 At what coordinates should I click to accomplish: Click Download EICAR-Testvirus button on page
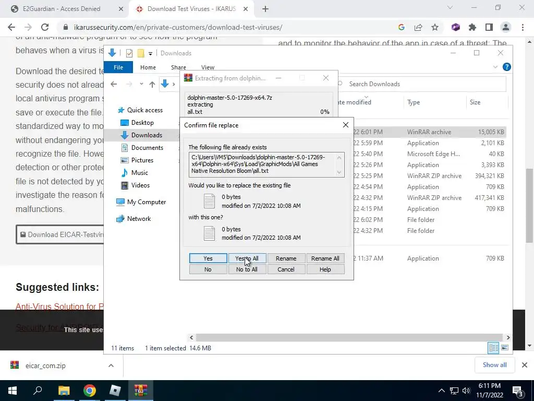pos(60,234)
